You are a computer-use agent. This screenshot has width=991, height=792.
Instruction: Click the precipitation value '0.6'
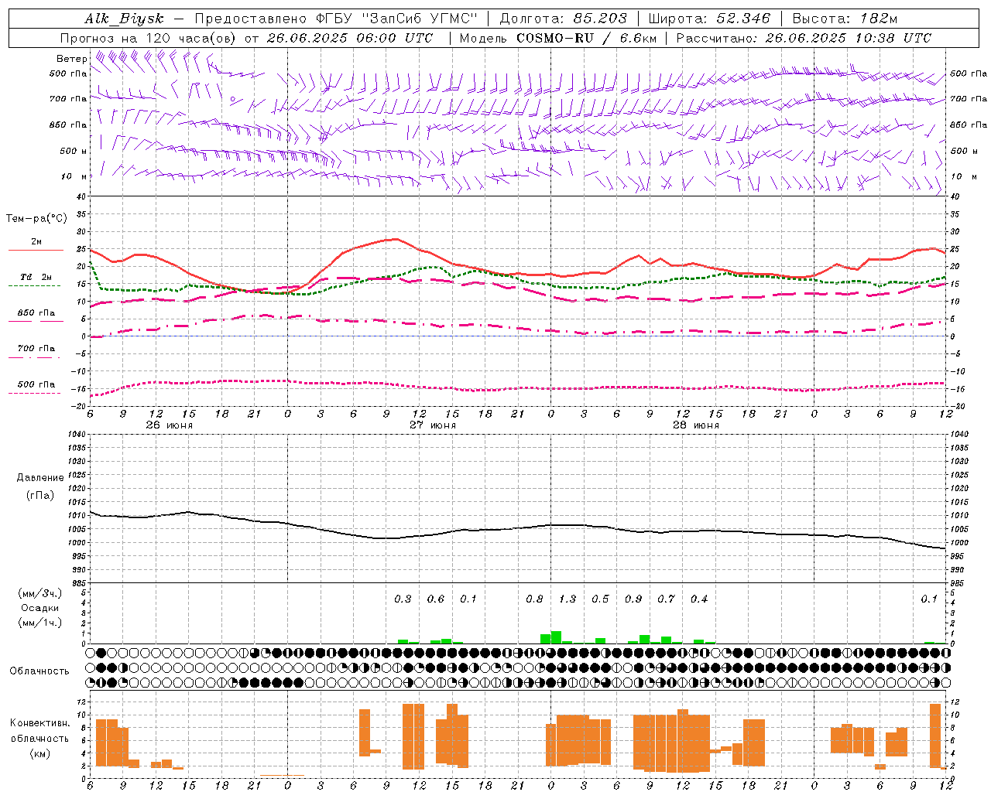436,599
